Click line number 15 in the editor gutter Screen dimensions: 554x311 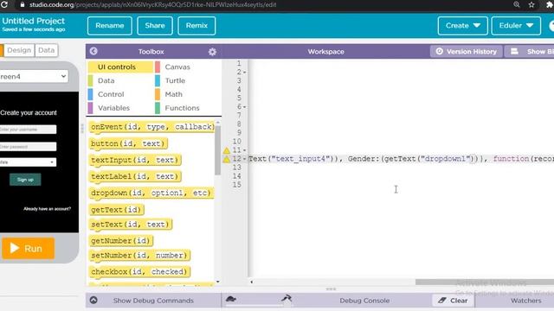click(236, 184)
